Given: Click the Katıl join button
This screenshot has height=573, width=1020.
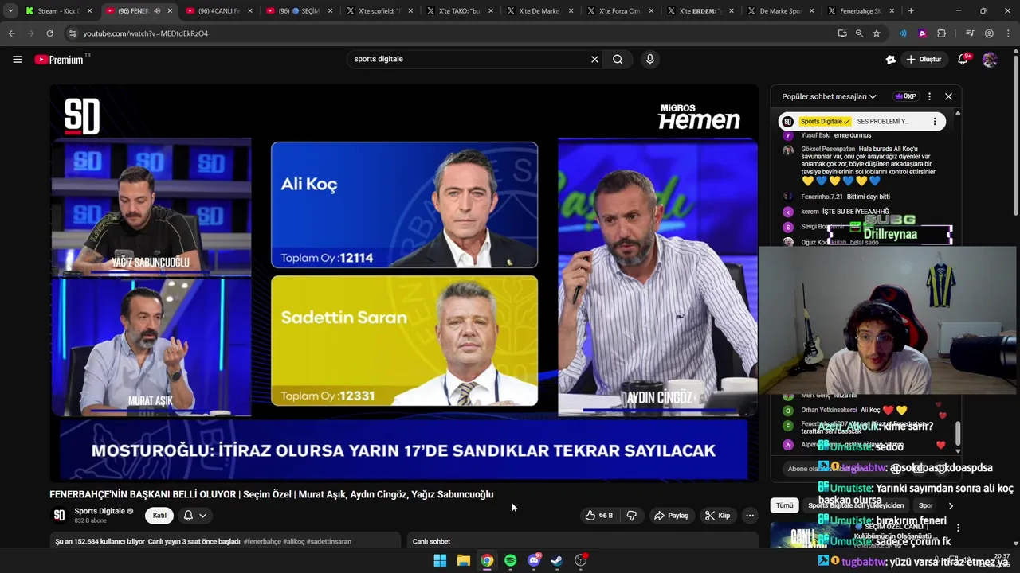Looking at the screenshot, I should [x=159, y=516].
